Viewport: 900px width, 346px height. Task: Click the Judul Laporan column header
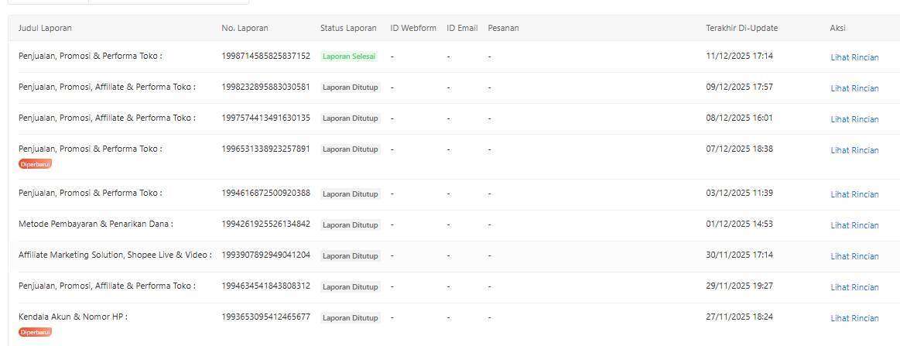tap(45, 28)
